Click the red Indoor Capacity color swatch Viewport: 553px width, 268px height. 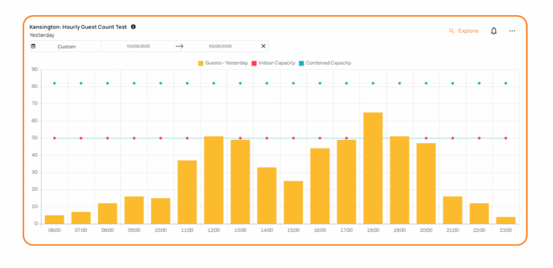pos(254,63)
